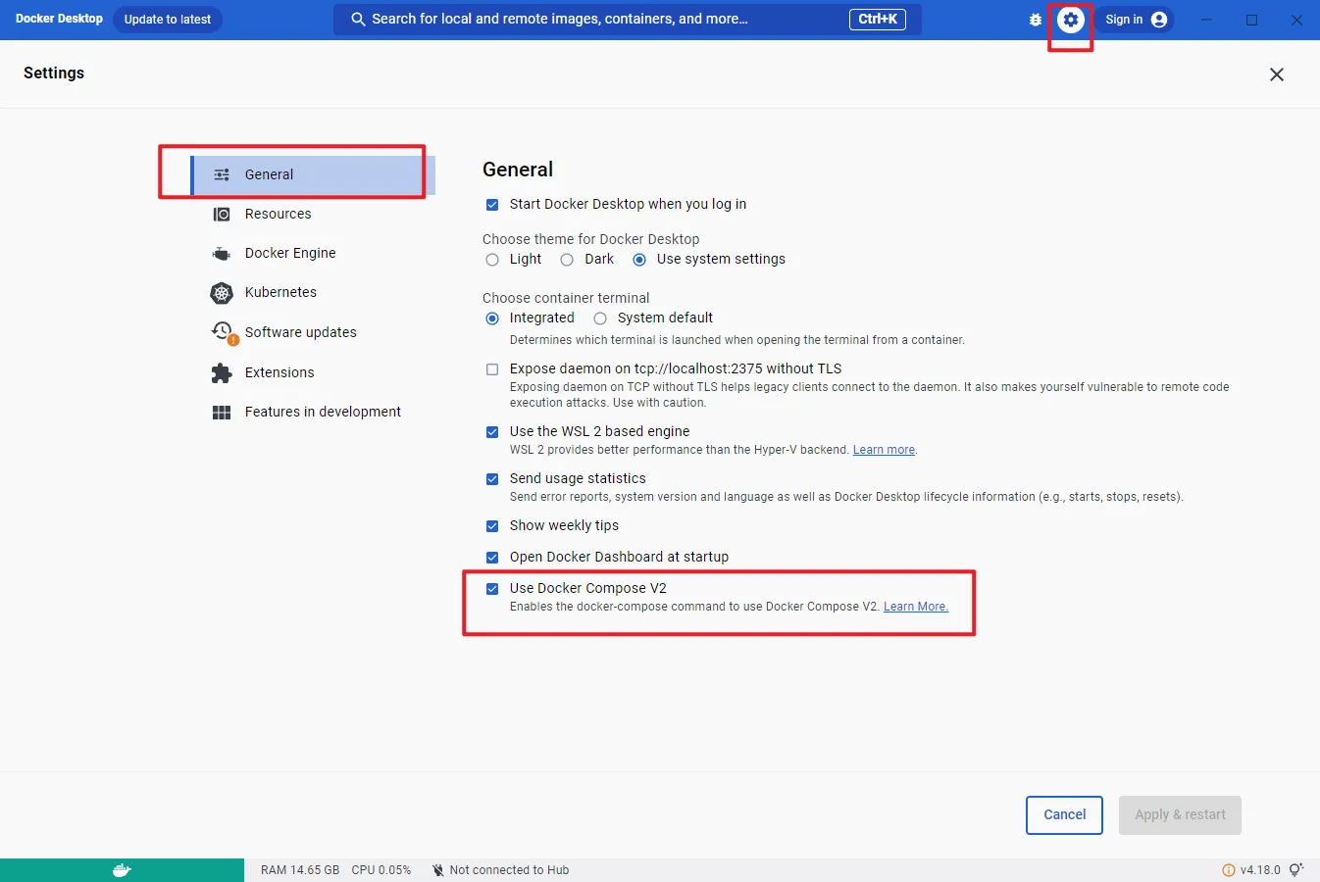Close the Settings panel with X
The height and width of the screenshot is (882, 1320).
click(1277, 74)
